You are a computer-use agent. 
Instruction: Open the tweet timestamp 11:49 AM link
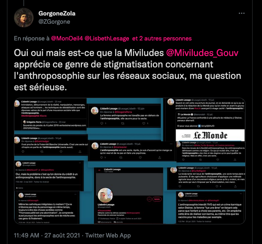pyautogui.click(x=26, y=235)
